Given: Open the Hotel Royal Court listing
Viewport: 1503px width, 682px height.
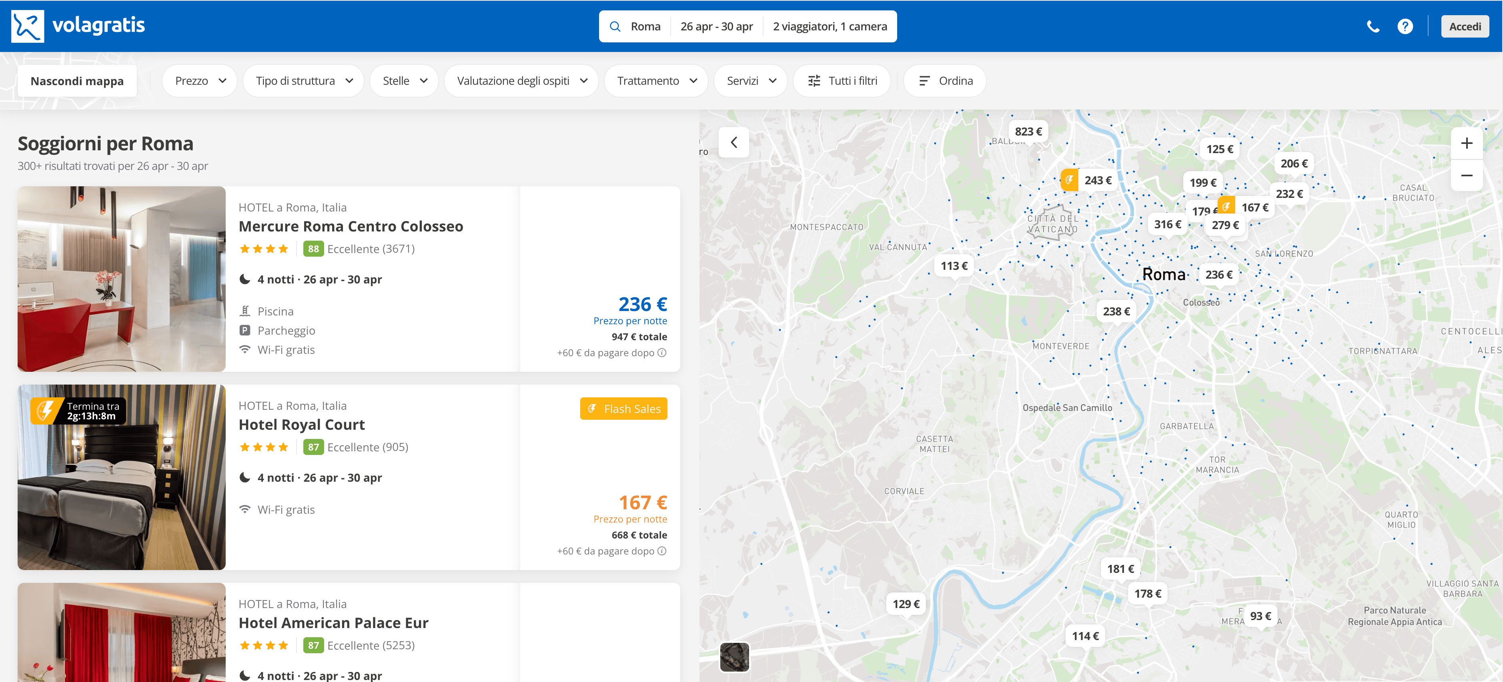Looking at the screenshot, I should point(301,425).
